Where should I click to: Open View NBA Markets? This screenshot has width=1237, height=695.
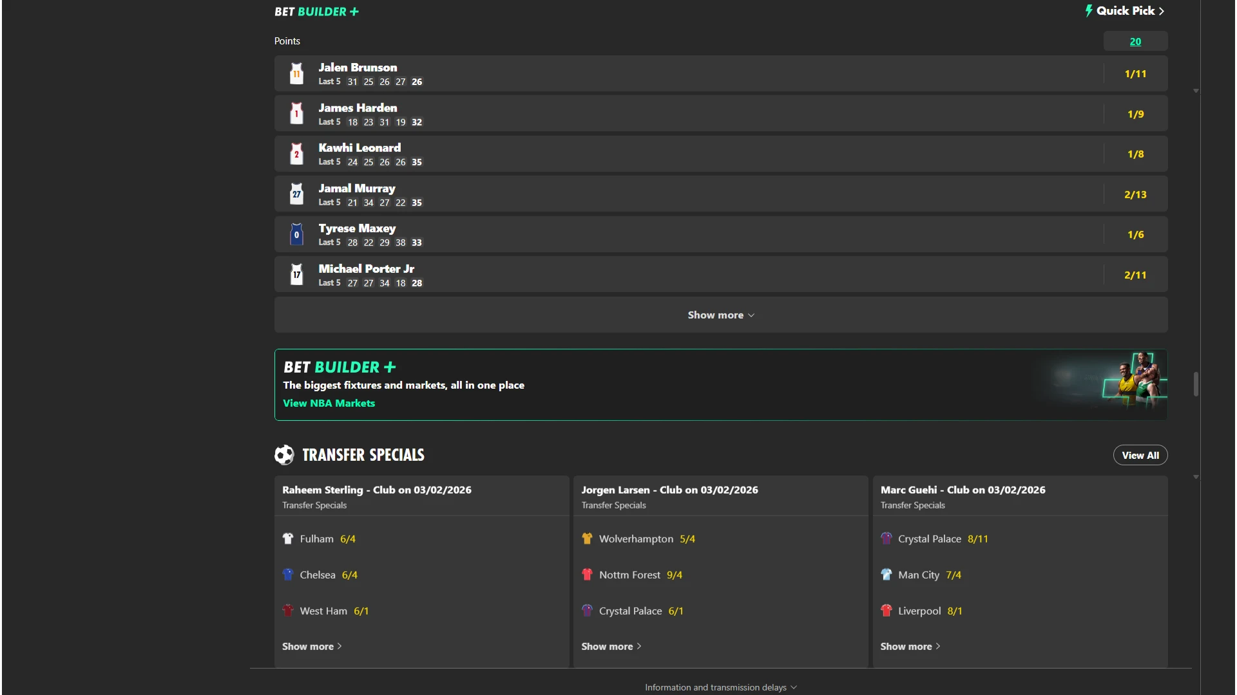pyautogui.click(x=329, y=403)
